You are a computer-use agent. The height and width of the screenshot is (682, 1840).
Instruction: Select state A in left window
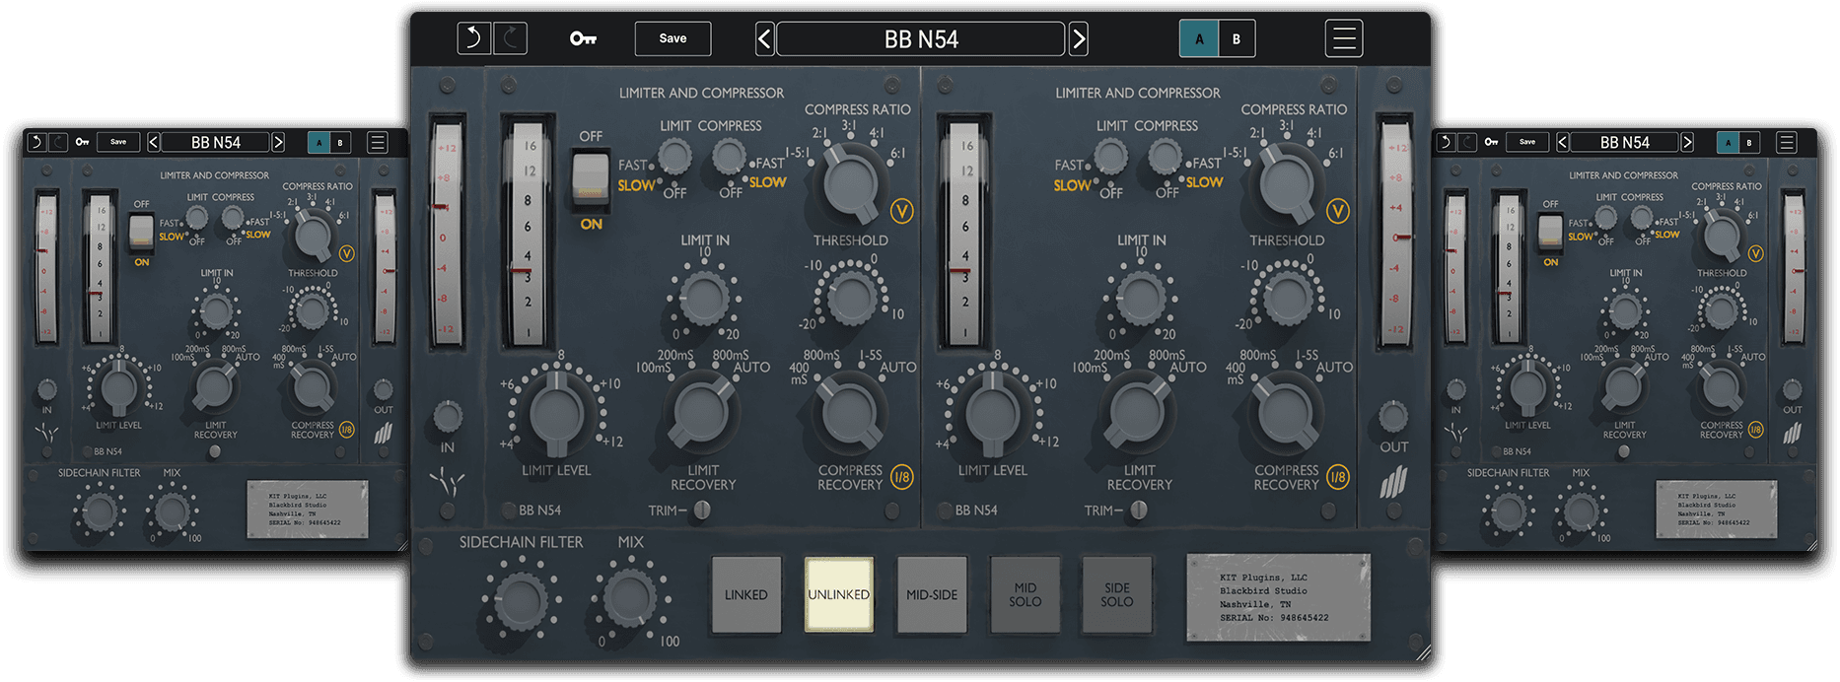point(318,143)
